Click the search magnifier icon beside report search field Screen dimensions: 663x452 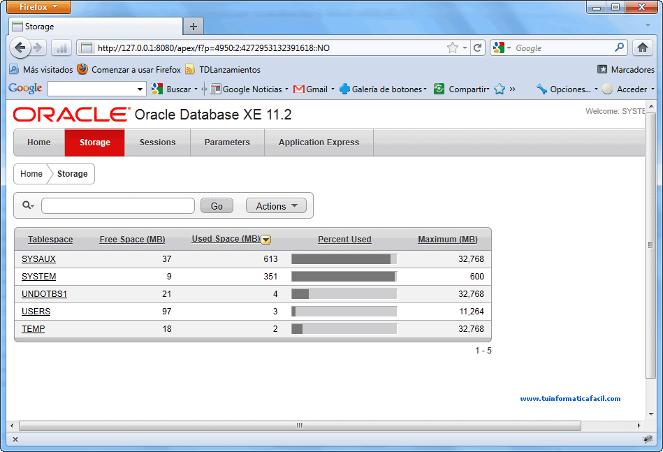click(x=27, y=205)
